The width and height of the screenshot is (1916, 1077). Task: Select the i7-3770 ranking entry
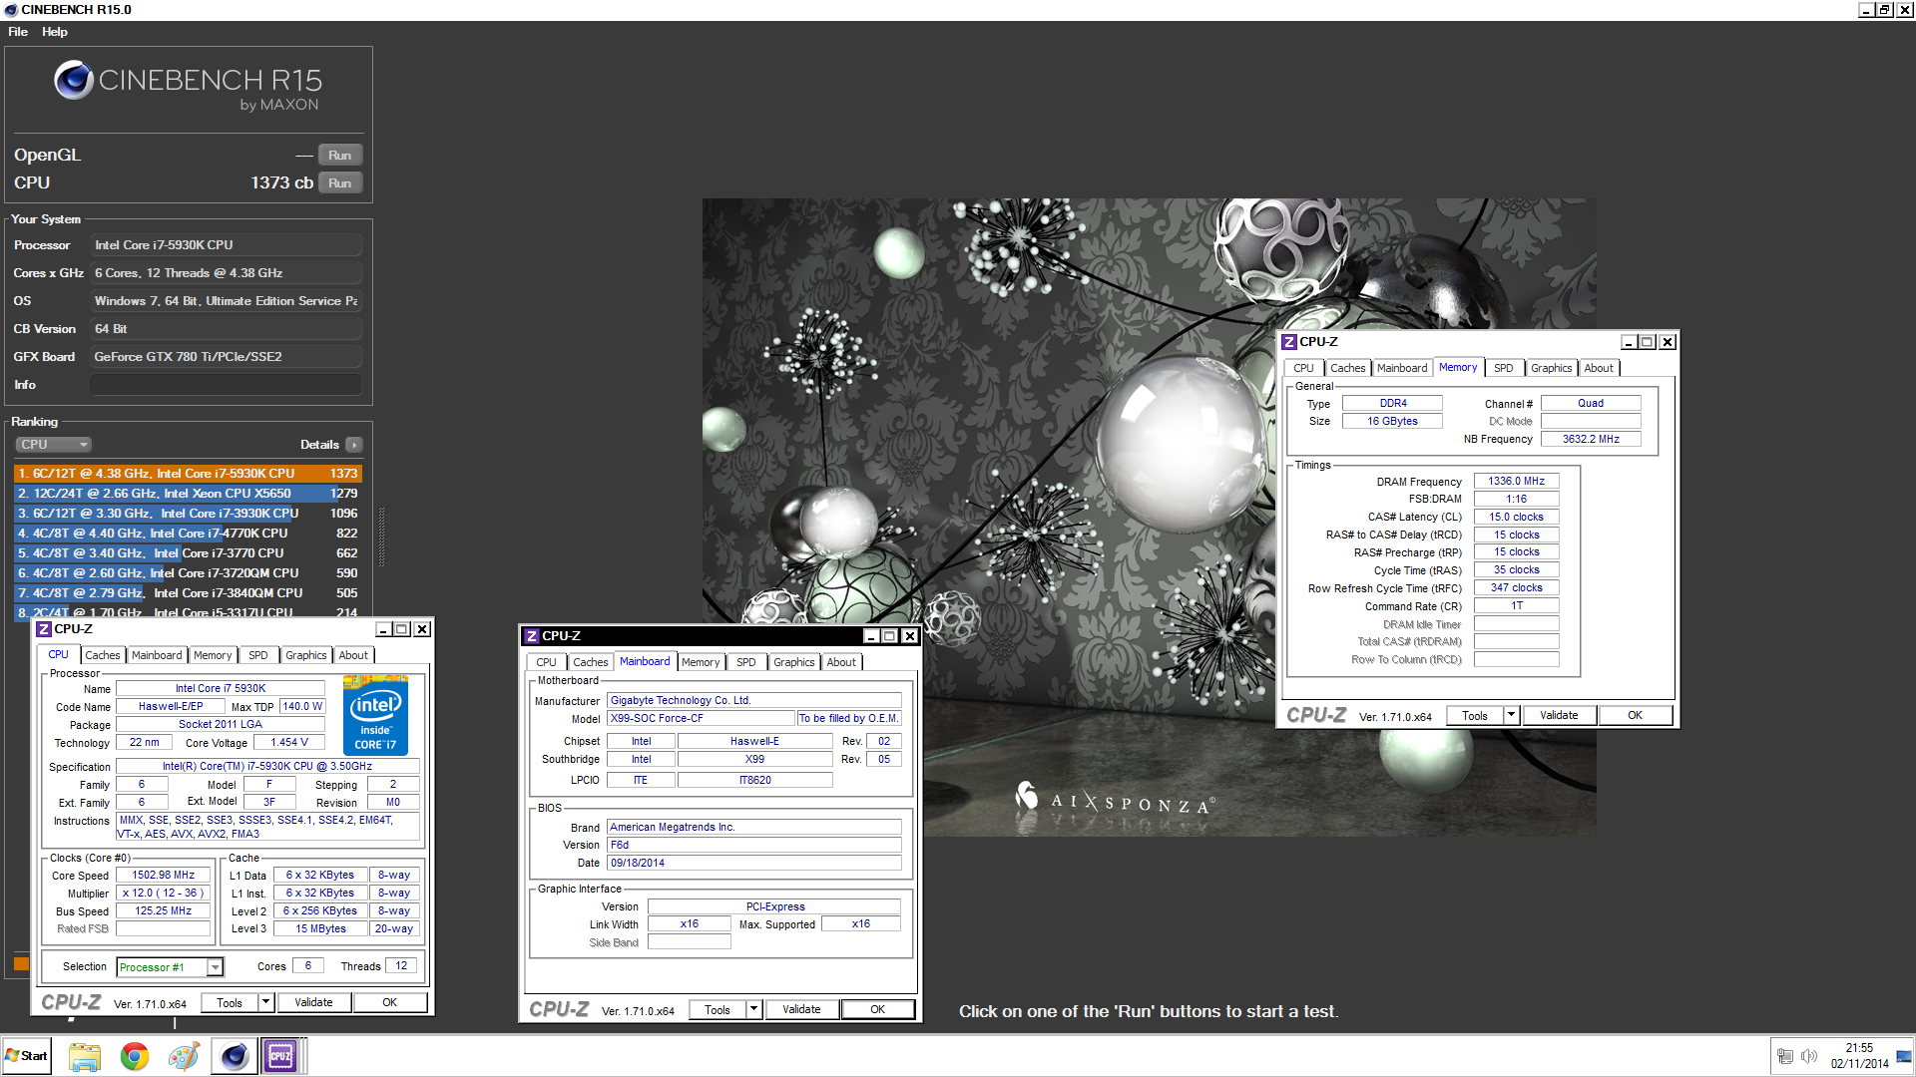(x=188, y=553)
